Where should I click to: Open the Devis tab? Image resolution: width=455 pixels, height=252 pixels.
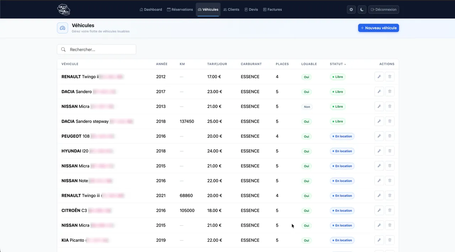tap(251, 10)
